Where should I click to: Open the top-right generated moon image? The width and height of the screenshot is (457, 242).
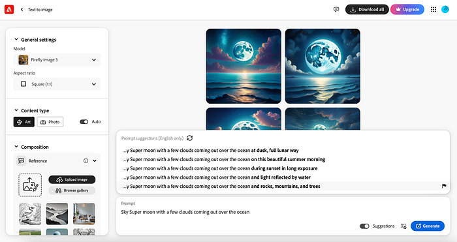[x=323, y=66]
